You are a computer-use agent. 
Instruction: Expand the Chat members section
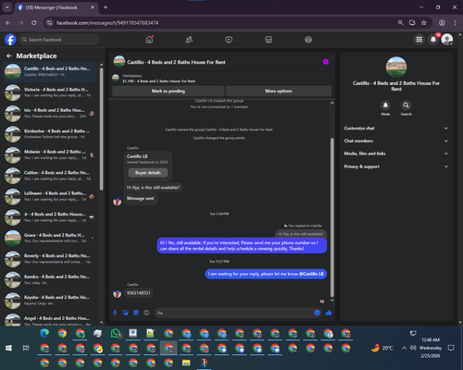click(396, 141)
